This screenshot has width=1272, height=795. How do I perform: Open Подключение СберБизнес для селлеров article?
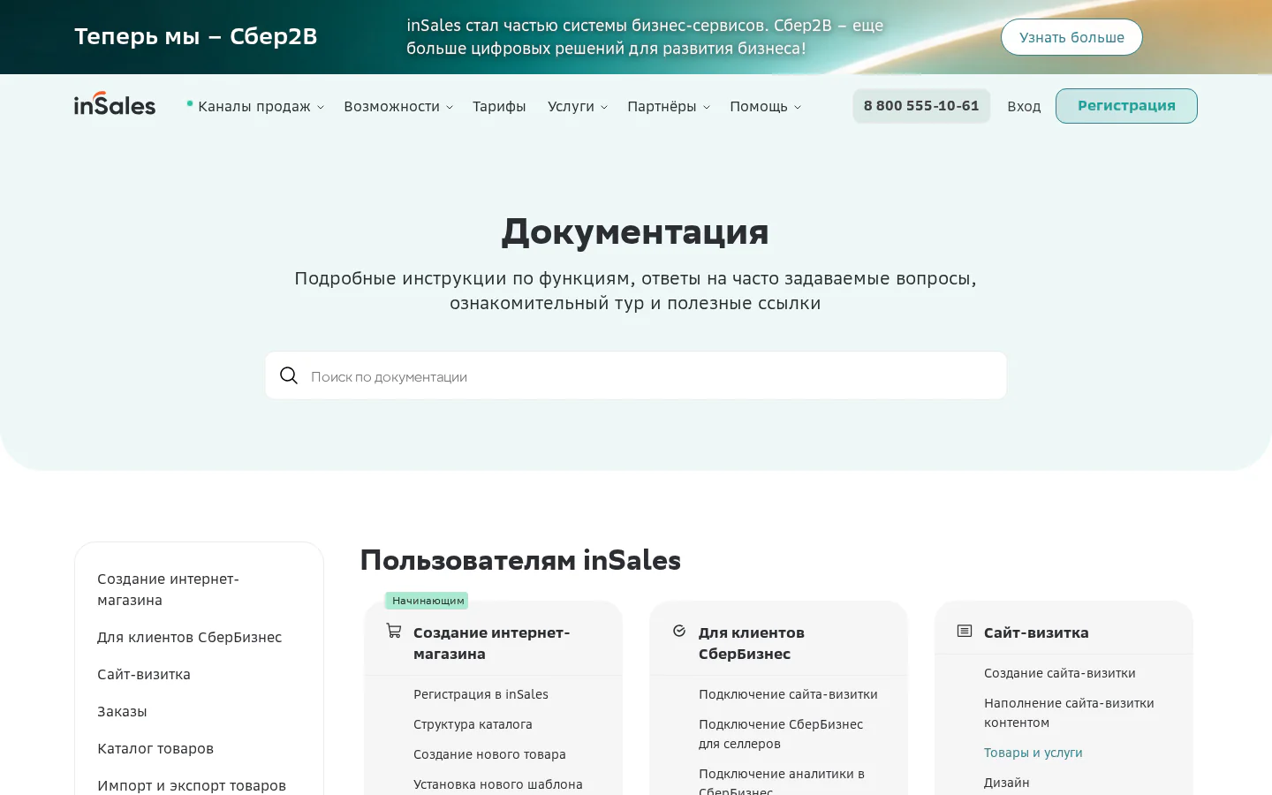781,734
